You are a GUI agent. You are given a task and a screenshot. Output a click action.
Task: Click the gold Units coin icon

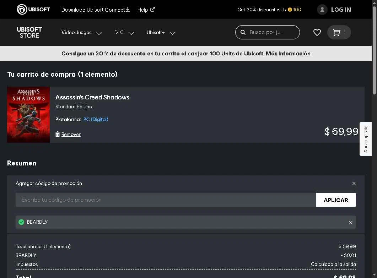coord(290,10)
